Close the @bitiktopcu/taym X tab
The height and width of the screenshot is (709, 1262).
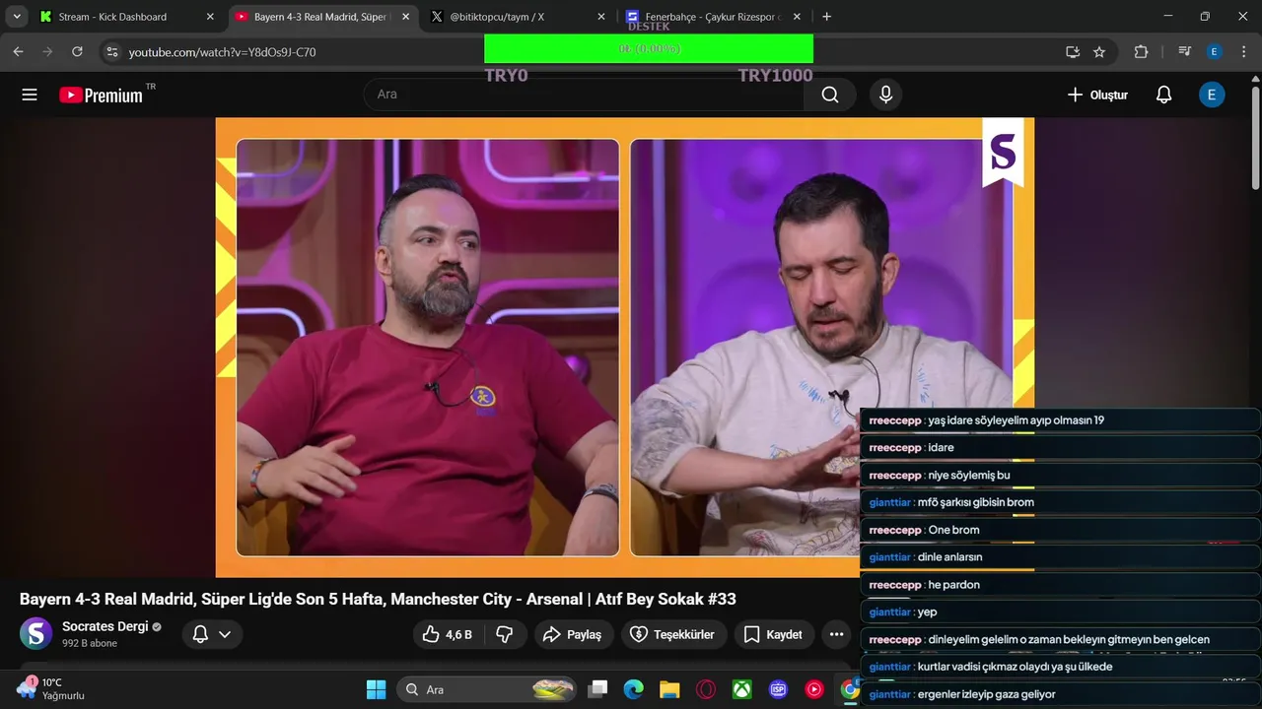click(601, 17)
